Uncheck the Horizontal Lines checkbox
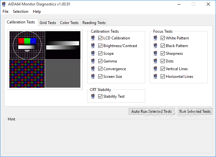The width and height of the screenshot is (216, 157). click(x=163, y=76)
